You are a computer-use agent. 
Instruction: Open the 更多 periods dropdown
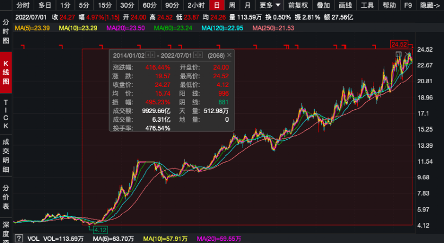pyautogui.click(x=270, y=5)
